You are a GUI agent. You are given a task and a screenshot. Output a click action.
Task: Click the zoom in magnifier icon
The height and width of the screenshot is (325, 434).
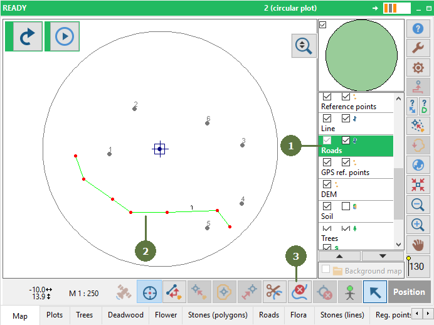pyautogui.click(x=418, y=225)
